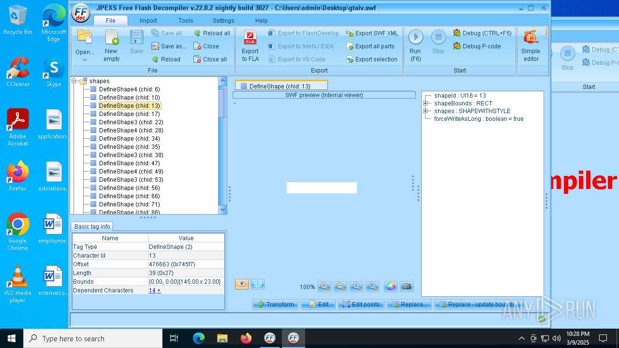Switch to the File ribbon tab
Screen dimensions: 619x348
[x=111, y=20]
